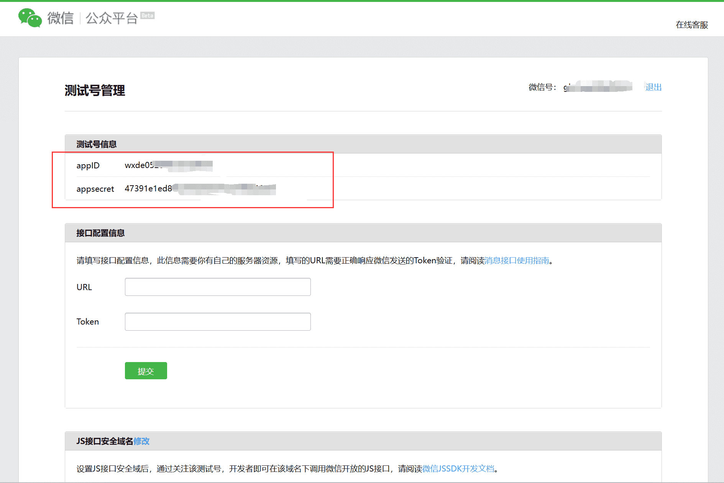Click the JS接口安全域名 section header

tap(103, 441)
